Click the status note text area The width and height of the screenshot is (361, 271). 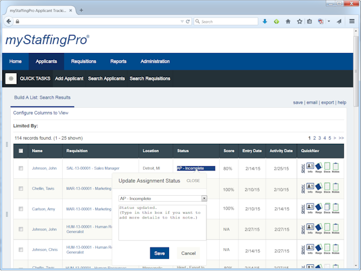click(162, 223)
